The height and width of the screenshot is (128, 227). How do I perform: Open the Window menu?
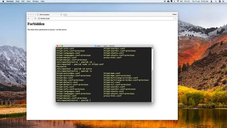35,1
